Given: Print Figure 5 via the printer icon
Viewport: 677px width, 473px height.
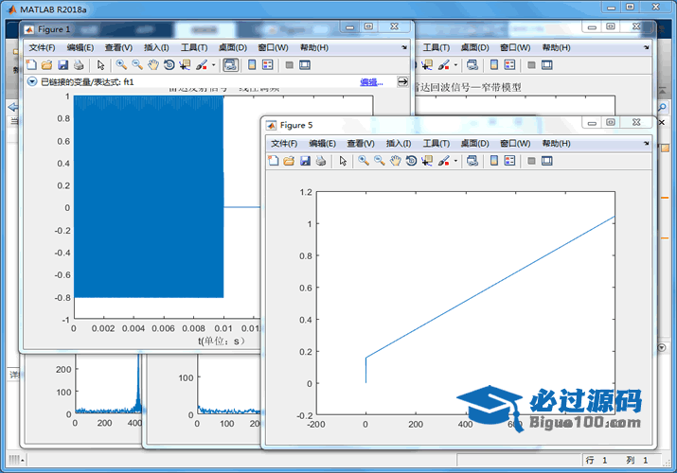Looking at the screenshot, I should 321,161.
